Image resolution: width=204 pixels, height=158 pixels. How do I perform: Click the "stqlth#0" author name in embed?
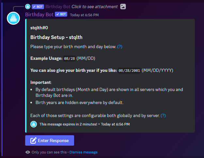pos(39,28)
